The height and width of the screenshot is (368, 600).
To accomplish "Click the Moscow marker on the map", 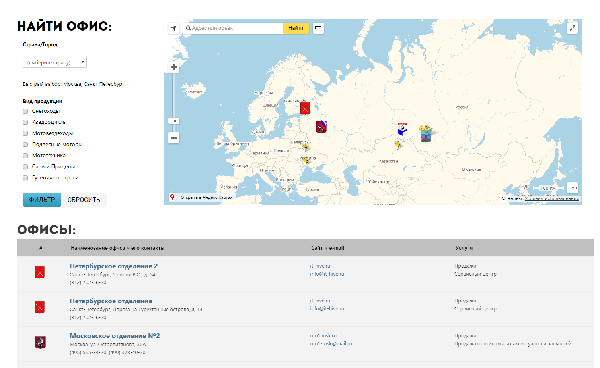I will tap(321, 127).
